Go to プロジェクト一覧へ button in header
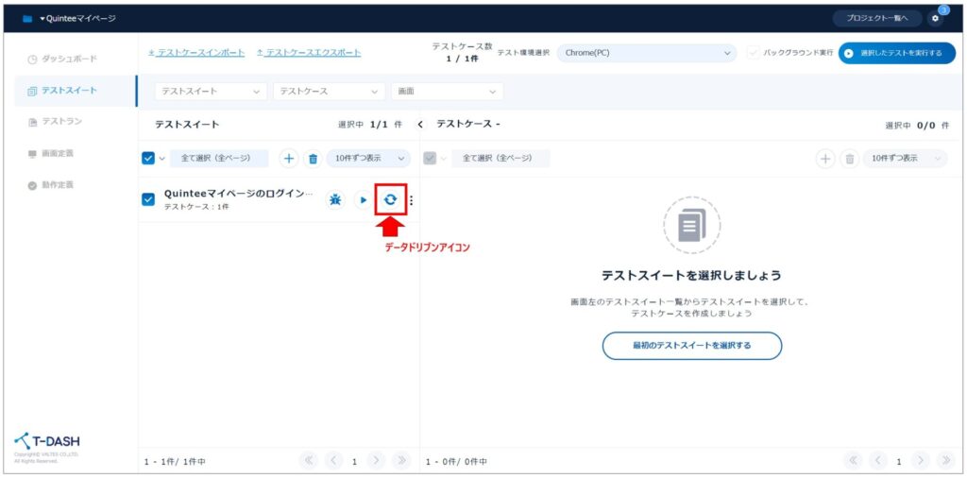The width and height of the screenshot is (967, 478). click(x=876, y=18)
